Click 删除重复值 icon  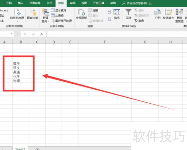[179, 16]
